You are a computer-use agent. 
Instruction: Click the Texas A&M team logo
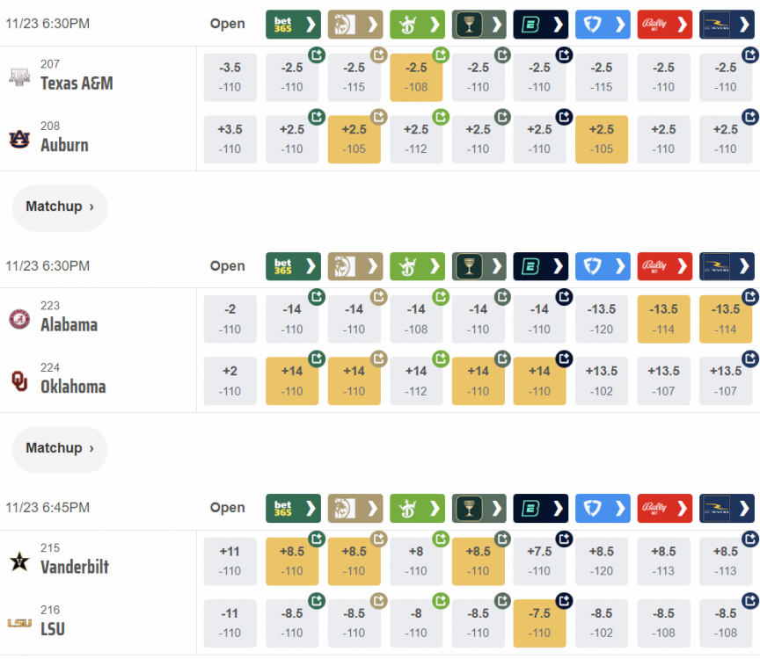[x=19, y=77]
